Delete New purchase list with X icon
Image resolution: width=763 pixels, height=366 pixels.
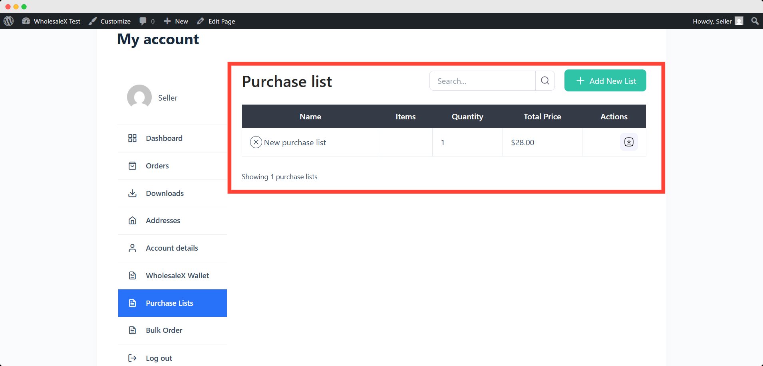tap(256, 142)
